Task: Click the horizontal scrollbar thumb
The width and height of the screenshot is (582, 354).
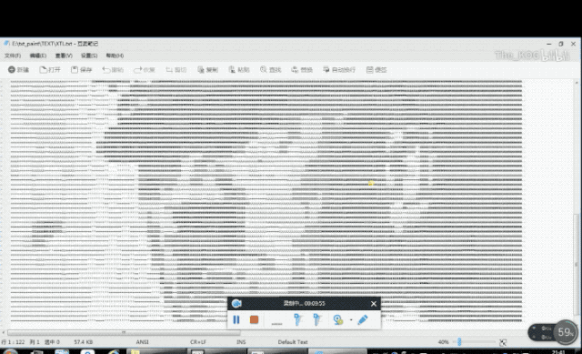Action: point(124,332)
